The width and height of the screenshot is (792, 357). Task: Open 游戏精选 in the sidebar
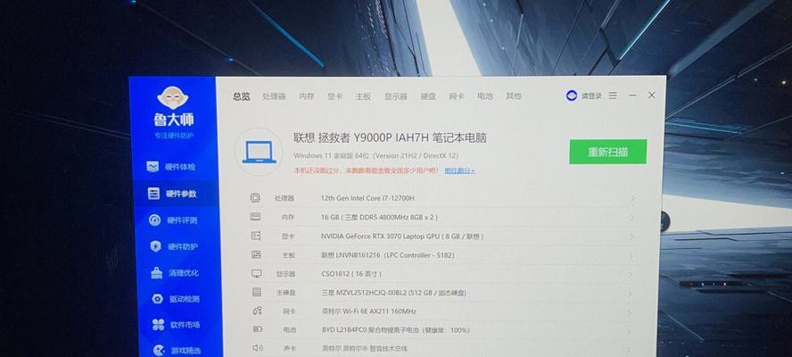(177, 350)
